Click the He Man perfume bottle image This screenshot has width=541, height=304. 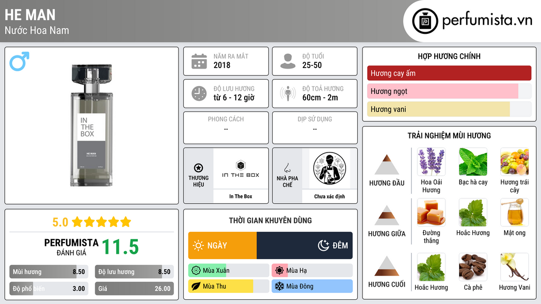pos(91,125)
